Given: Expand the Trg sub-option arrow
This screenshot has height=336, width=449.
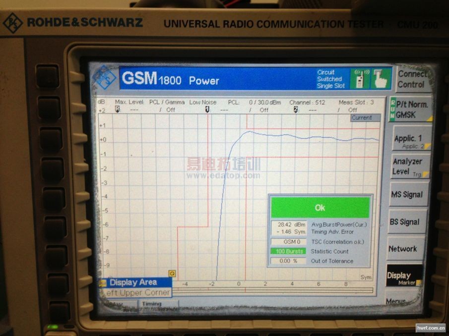Looking at the screenshot, I should pos(426,174).
